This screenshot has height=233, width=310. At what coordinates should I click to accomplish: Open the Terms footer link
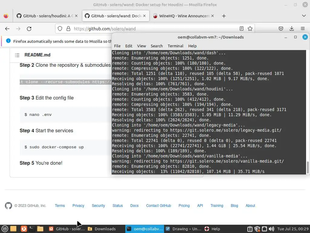click(60, 206)
